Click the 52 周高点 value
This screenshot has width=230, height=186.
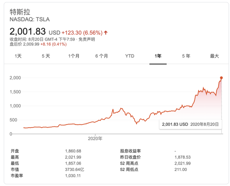coord(182,163)
